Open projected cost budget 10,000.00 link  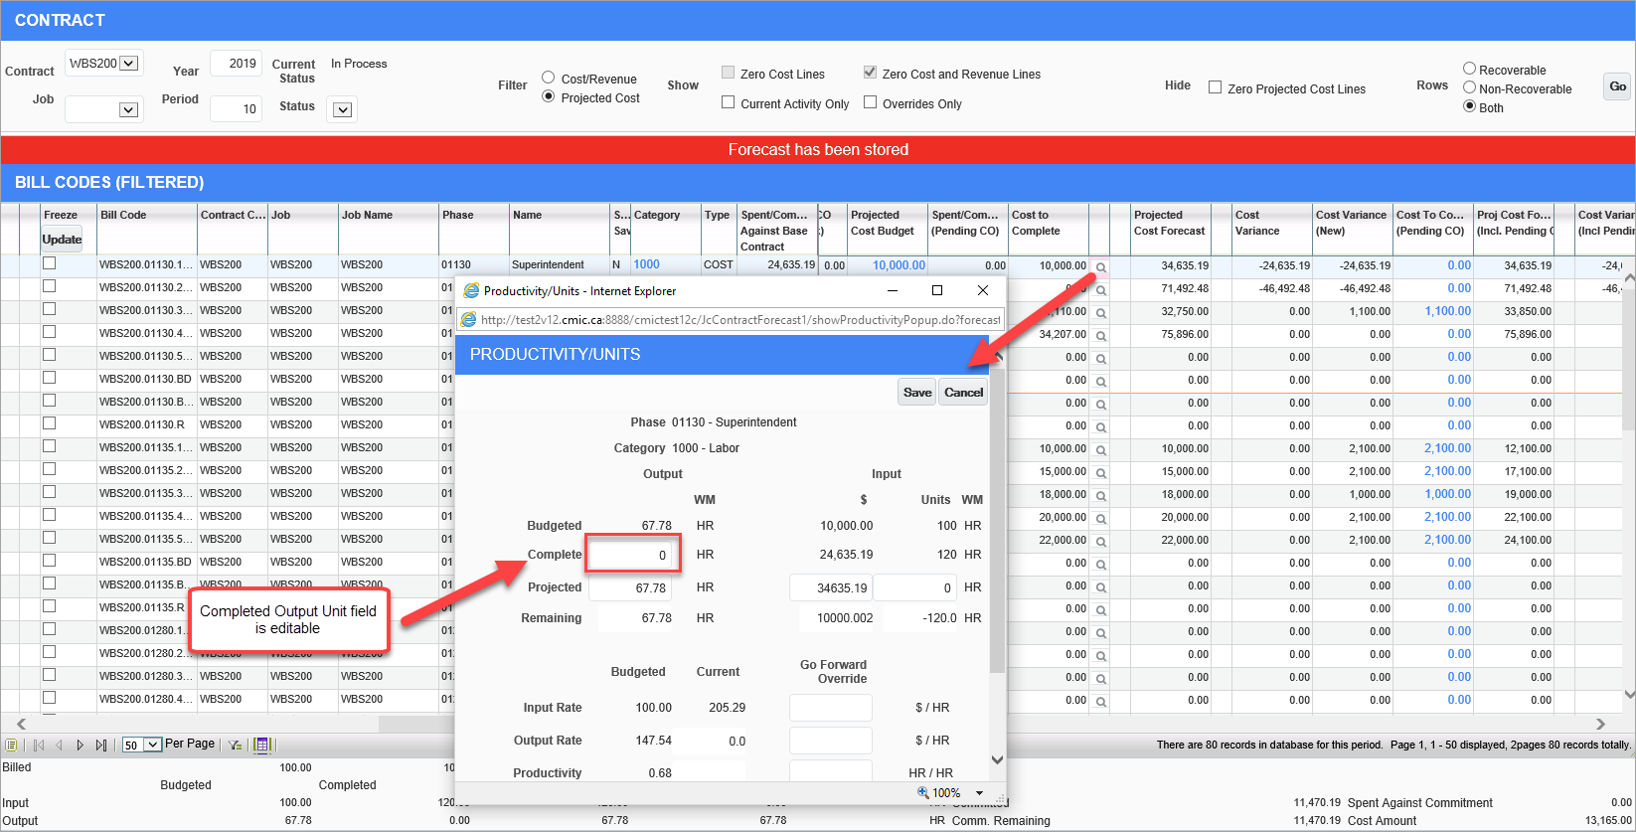pyautogui.click(x=899, y=265)
